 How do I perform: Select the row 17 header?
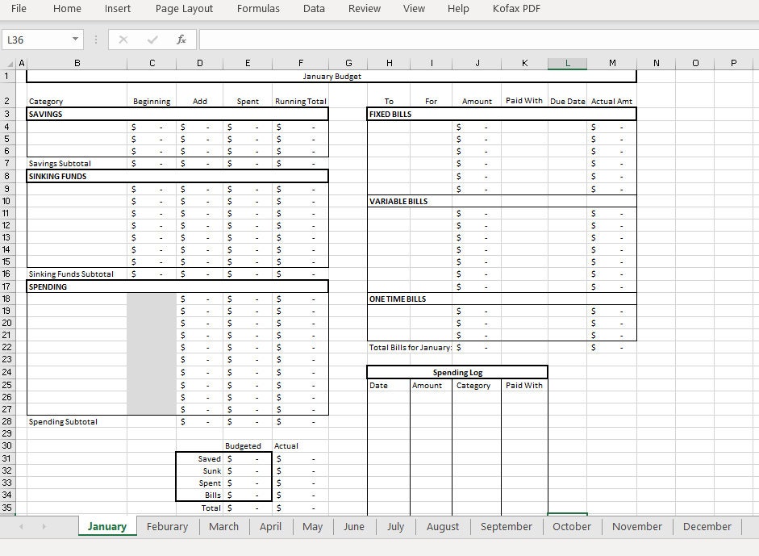[10, 286]
